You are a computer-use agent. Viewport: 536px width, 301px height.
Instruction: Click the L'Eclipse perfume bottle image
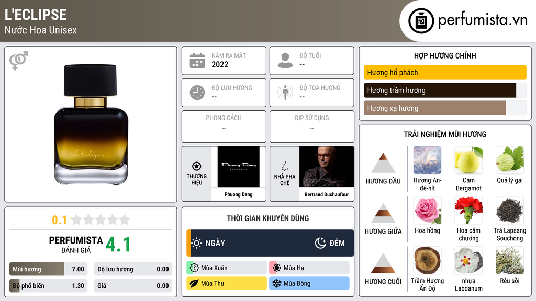91,124
